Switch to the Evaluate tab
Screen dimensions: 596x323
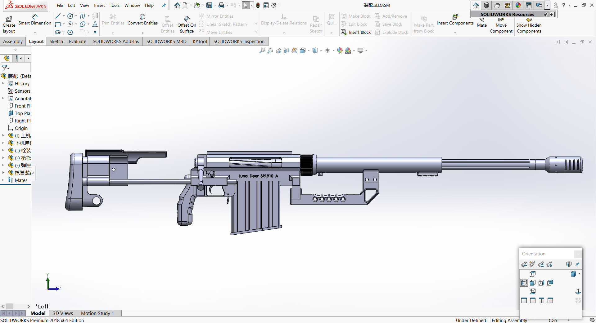(78, 42)
